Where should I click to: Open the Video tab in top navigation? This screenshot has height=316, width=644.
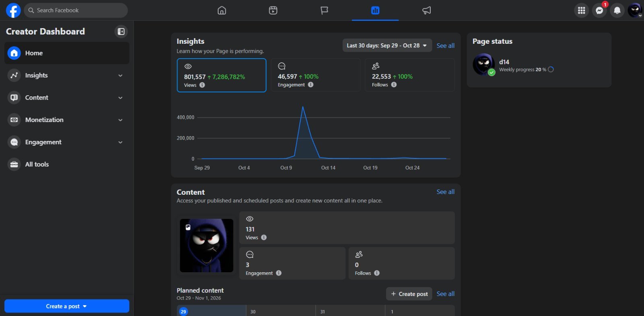point(273,10)
